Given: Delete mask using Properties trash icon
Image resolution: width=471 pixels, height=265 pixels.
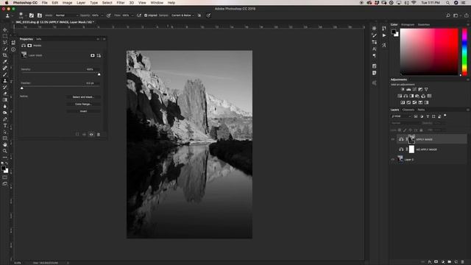Looking at the screenshot, I should [x=99, y=134].
